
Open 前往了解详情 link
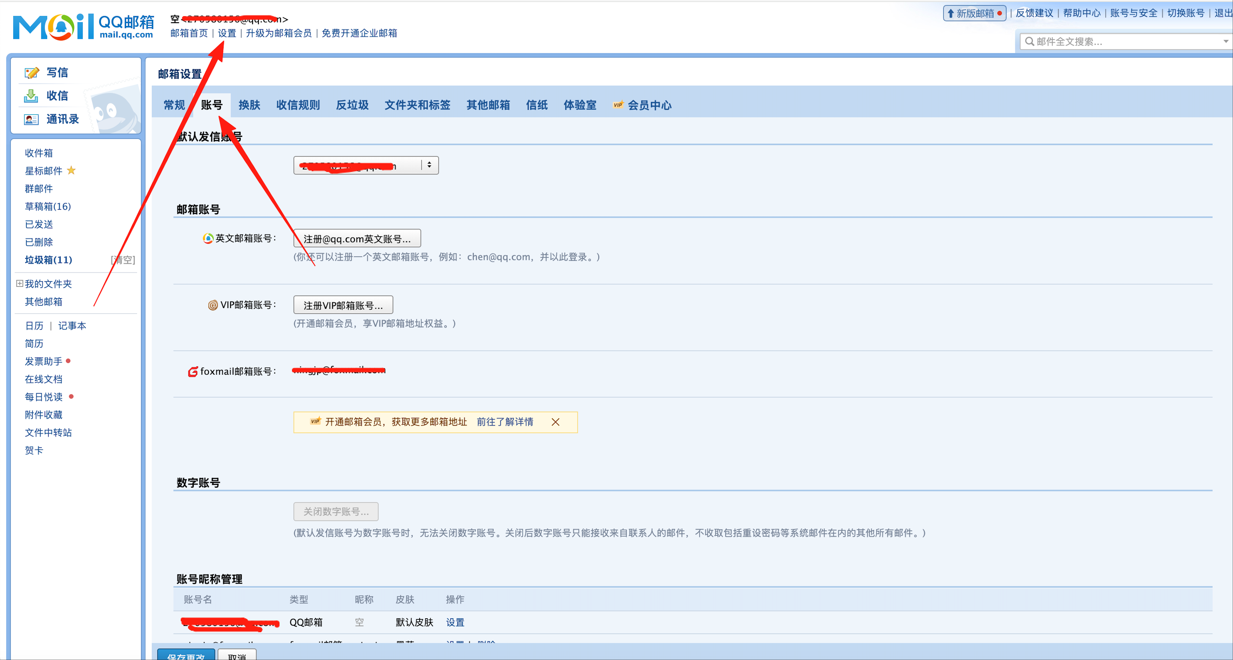(x=505, y=422)
